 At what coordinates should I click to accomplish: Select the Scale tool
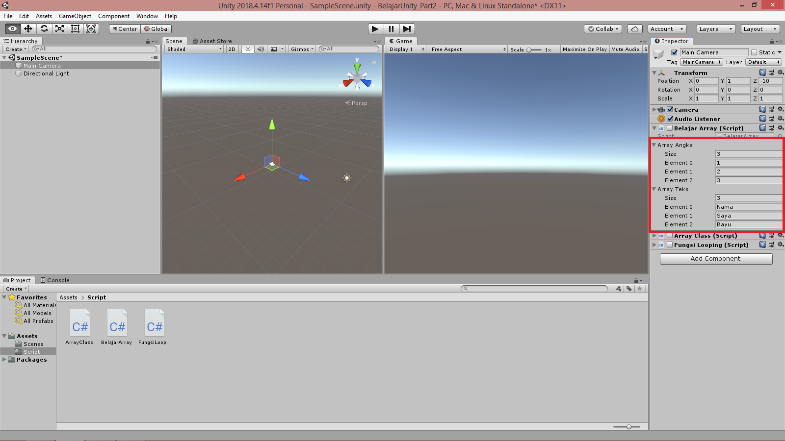click(x=59, y=28)
